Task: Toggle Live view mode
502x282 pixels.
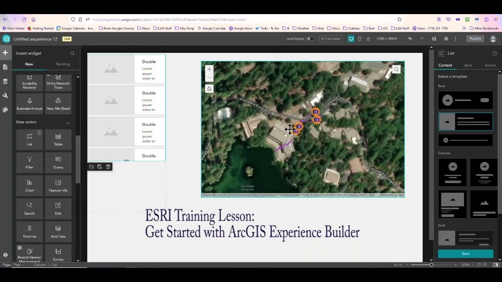Action: (330, 39)
